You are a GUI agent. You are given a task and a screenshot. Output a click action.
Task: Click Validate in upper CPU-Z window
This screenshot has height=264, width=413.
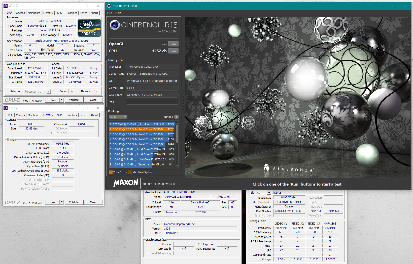pos(74,100)
